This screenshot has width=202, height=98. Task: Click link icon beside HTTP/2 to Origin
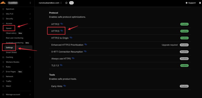71,37
